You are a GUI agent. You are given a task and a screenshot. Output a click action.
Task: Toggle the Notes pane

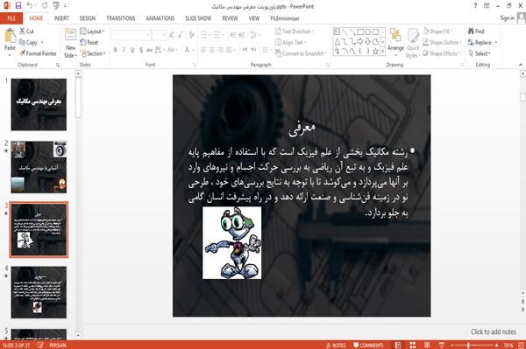(x=336, y=345)
